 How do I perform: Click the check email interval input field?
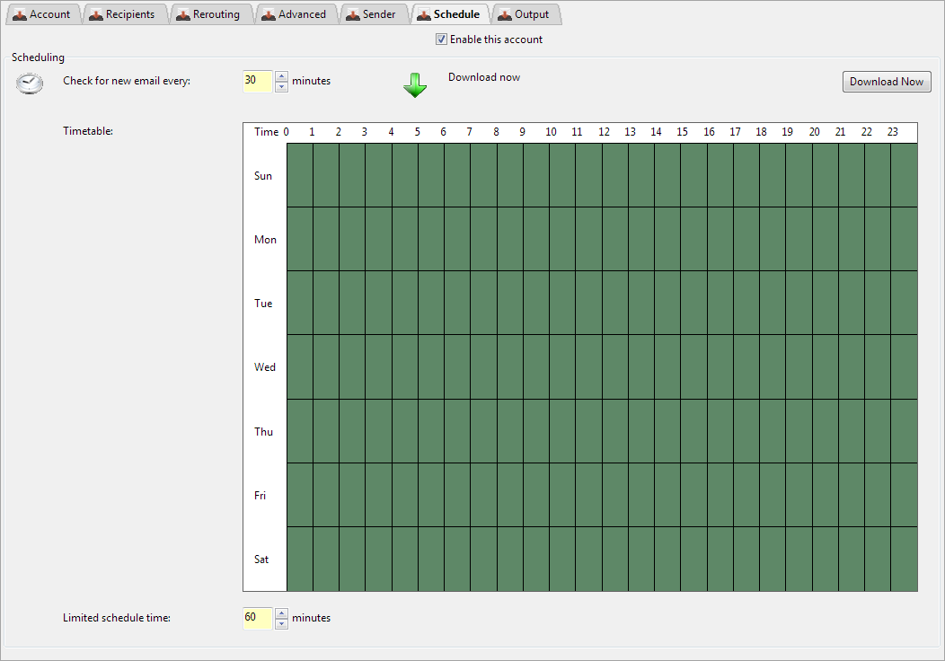coord(257,81)
